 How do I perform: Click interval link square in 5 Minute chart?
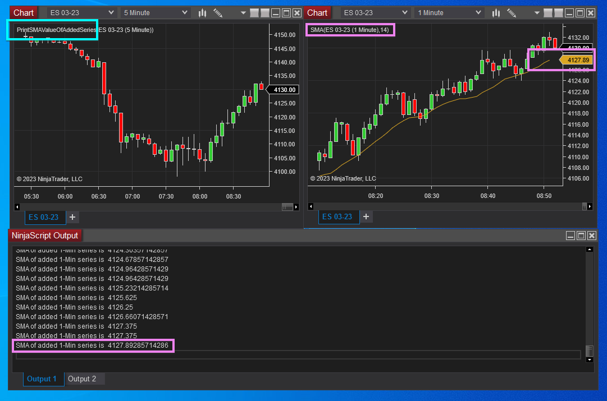point(265,13)
